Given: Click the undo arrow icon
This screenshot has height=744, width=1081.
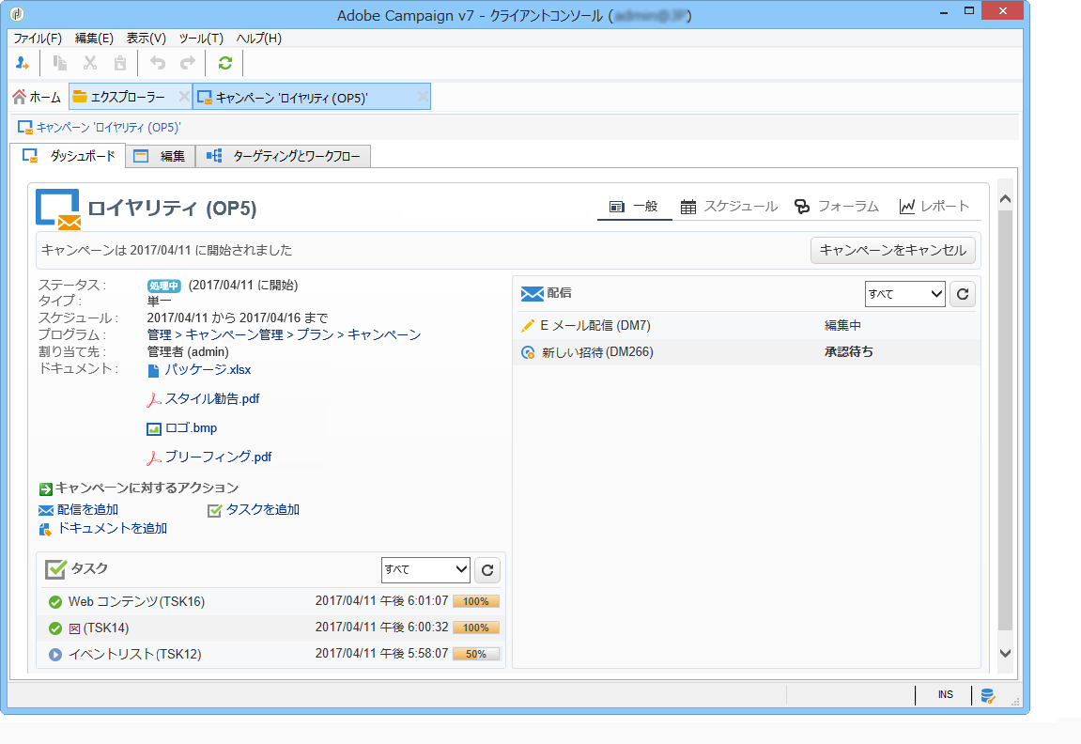Looking at the screenshot, I should tap(158, 64).
